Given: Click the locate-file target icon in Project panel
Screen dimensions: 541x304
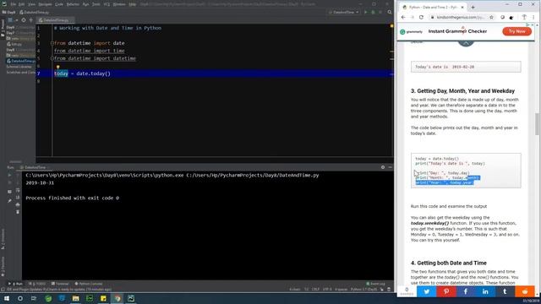Looking at the screenshot, I should click(24, 20).
